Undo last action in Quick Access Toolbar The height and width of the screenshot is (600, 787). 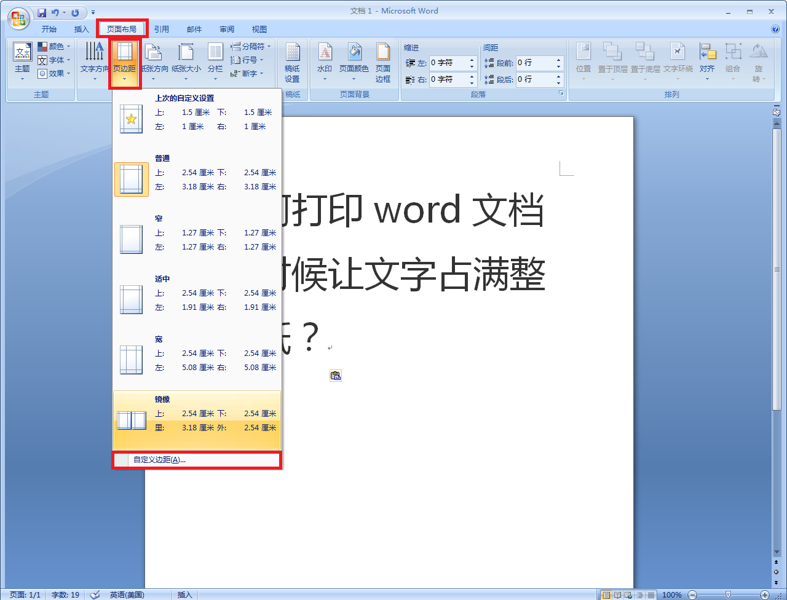(55, 12)
